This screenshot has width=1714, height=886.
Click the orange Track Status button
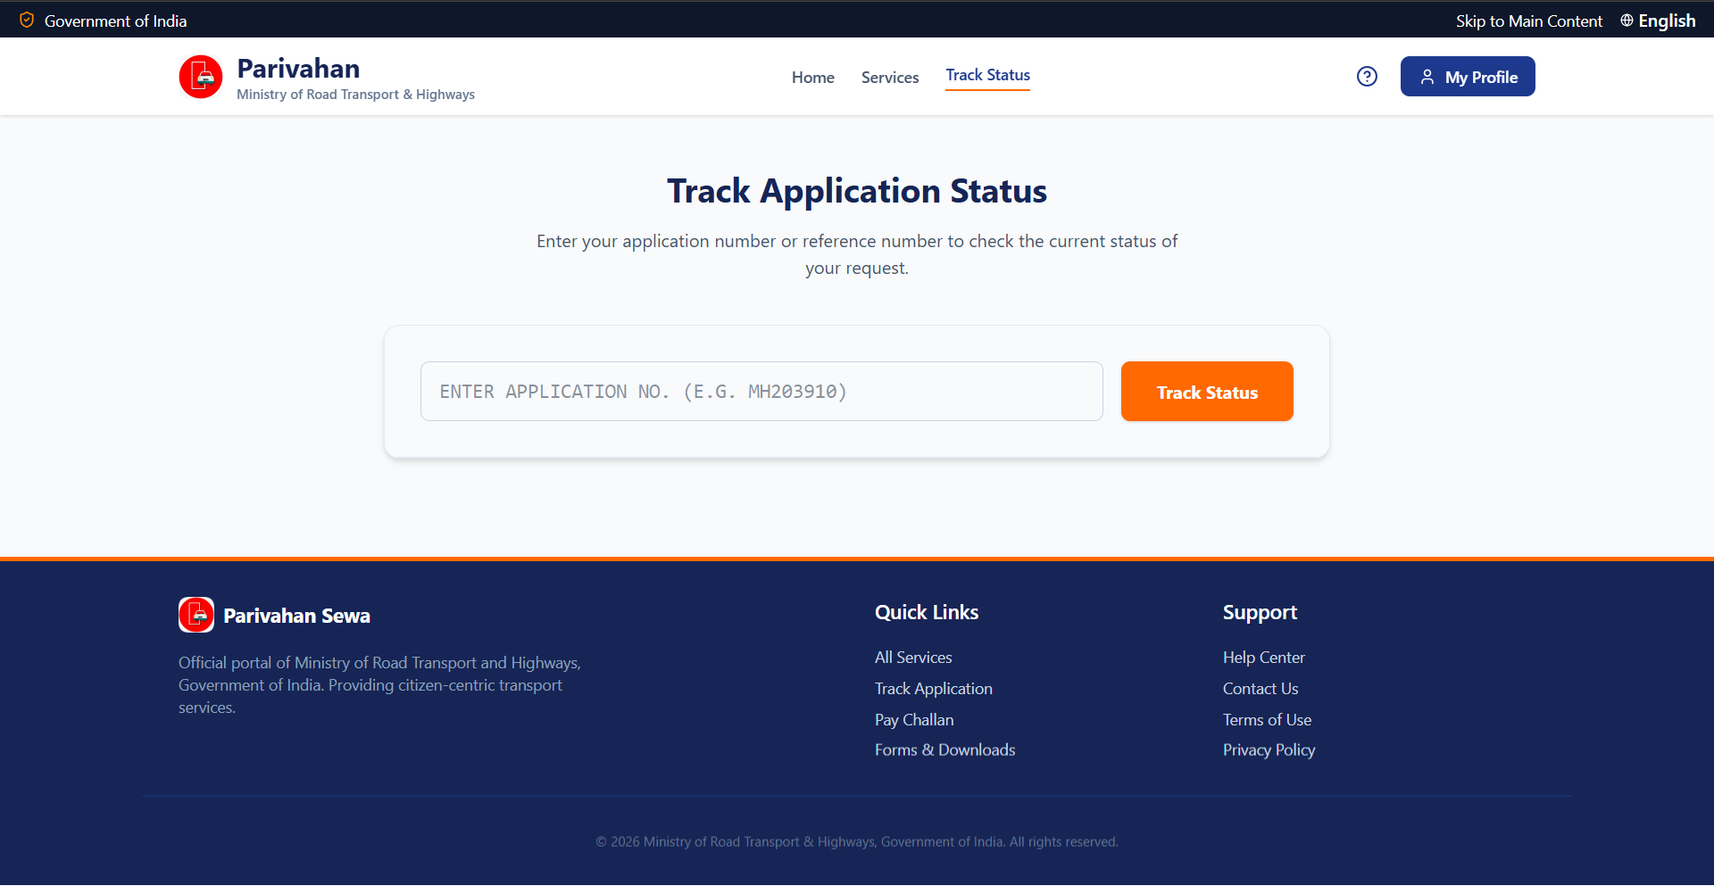[x=1207, y=392]
